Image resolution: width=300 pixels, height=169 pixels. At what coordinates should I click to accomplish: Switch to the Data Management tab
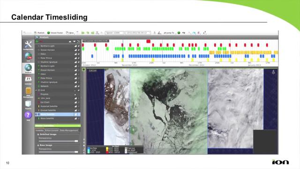(x=69, y=131)
